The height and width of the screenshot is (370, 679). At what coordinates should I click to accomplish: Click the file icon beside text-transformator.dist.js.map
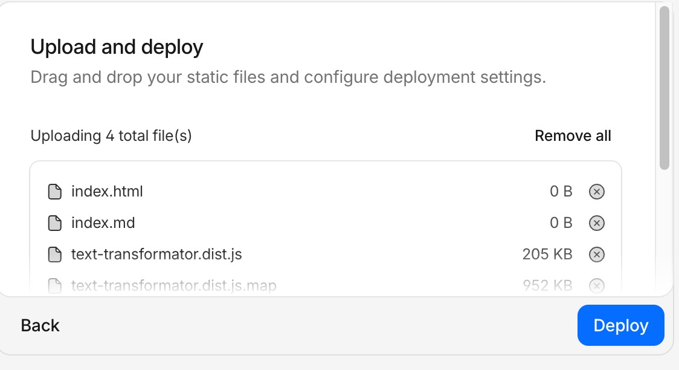point(55,285)
